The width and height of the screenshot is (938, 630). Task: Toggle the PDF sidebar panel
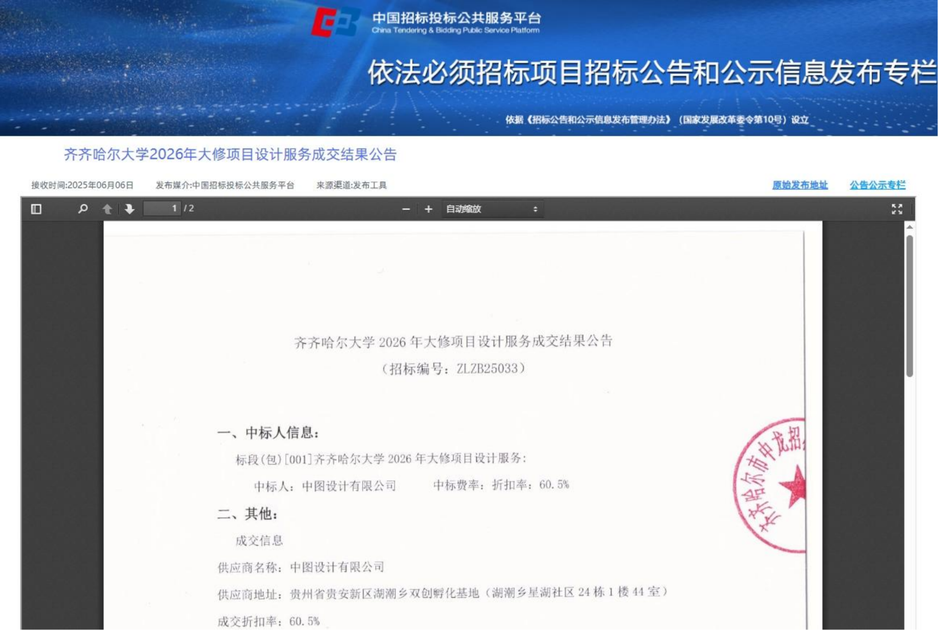[x=36, y=209]
